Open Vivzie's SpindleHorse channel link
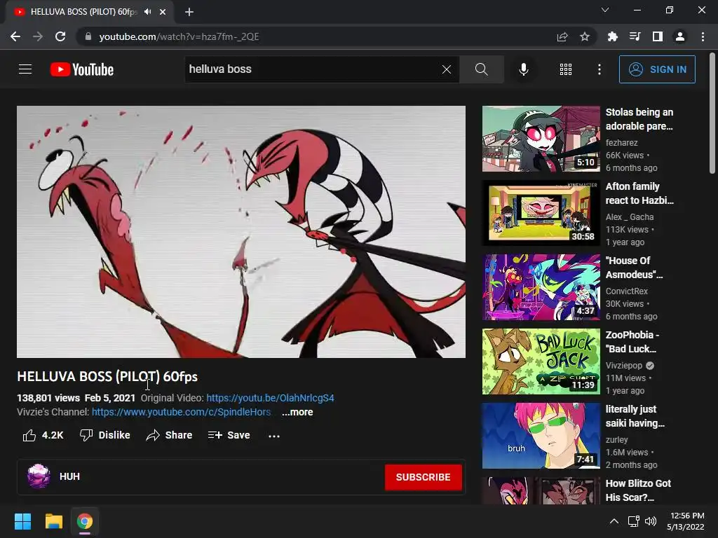 [182, 412]
